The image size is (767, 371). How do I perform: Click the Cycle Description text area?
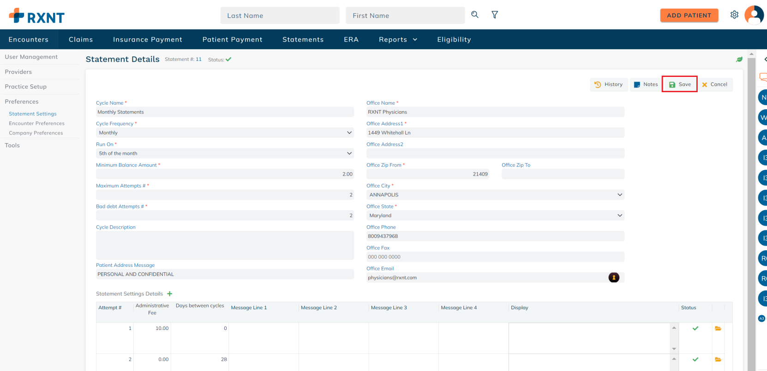pyautogui.click(x=225, y=245)
